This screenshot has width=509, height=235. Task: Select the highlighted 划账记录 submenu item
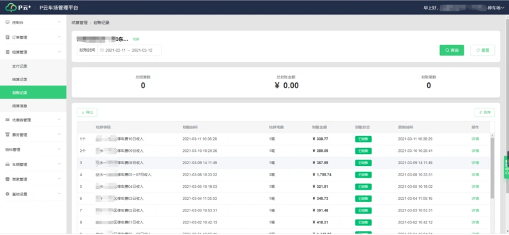point(33,93)
